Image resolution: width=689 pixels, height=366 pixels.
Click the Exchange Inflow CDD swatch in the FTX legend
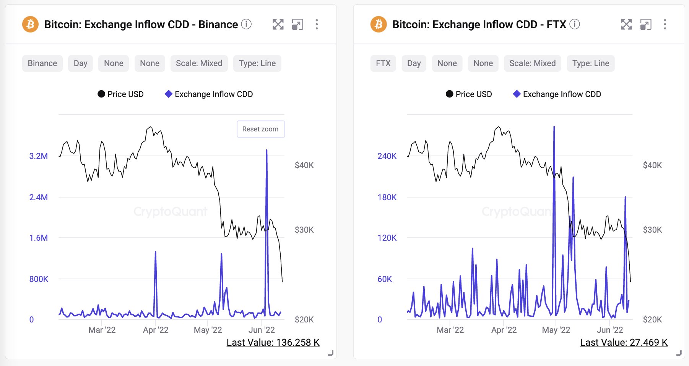coord(517,94)
